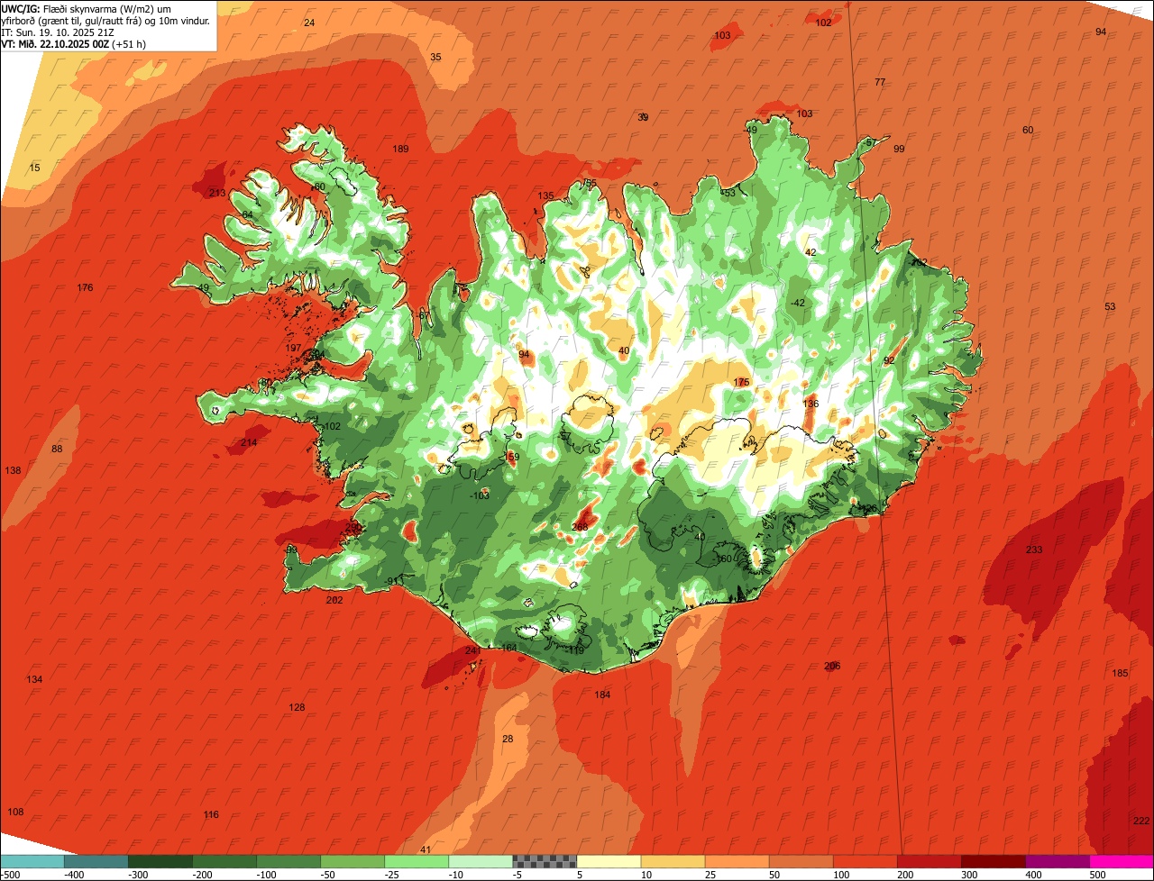Click the value 135 on the map

point(546,195)
